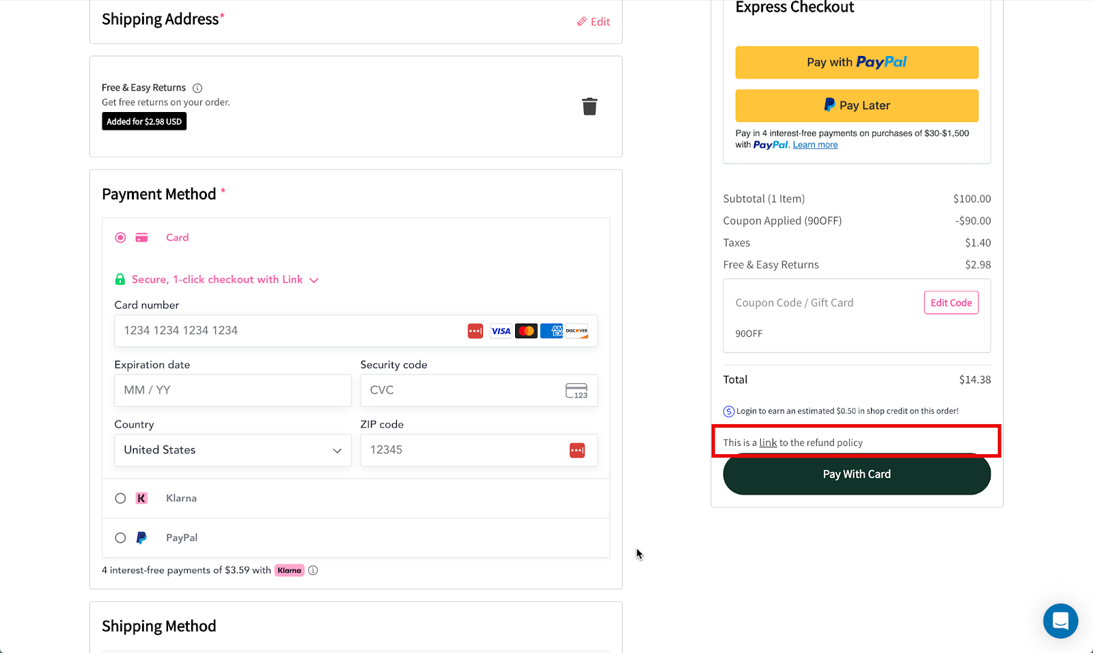
Task: Click the Pay With Card button
Action: (856, 474)
